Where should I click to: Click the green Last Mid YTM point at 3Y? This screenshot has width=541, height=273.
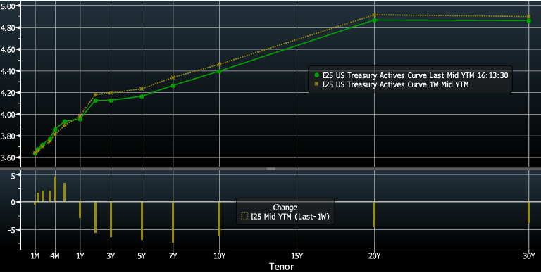tap(111, 101)
